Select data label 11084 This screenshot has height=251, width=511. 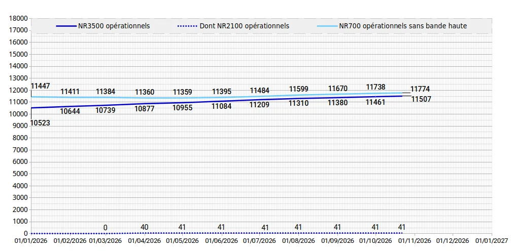(222, 106)
